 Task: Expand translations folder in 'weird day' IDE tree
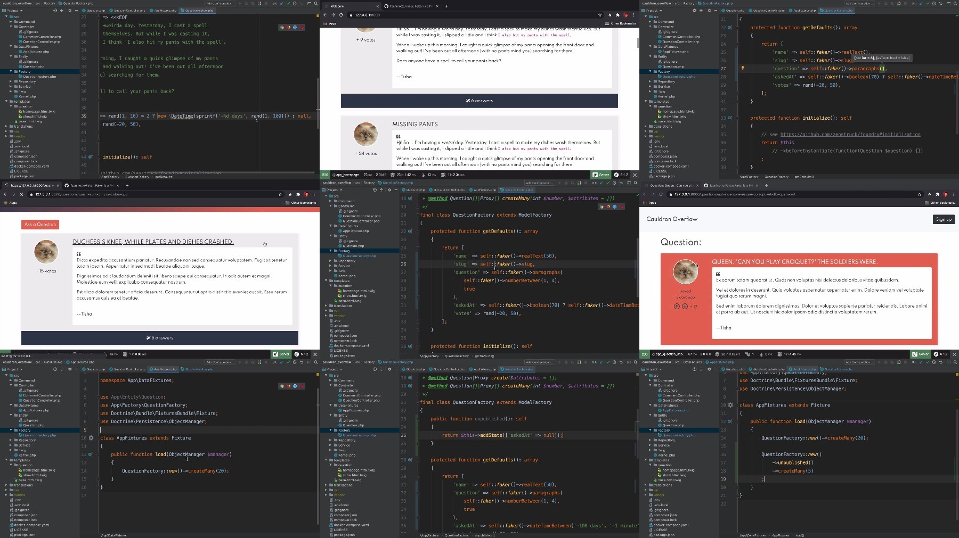click(6, 126)
